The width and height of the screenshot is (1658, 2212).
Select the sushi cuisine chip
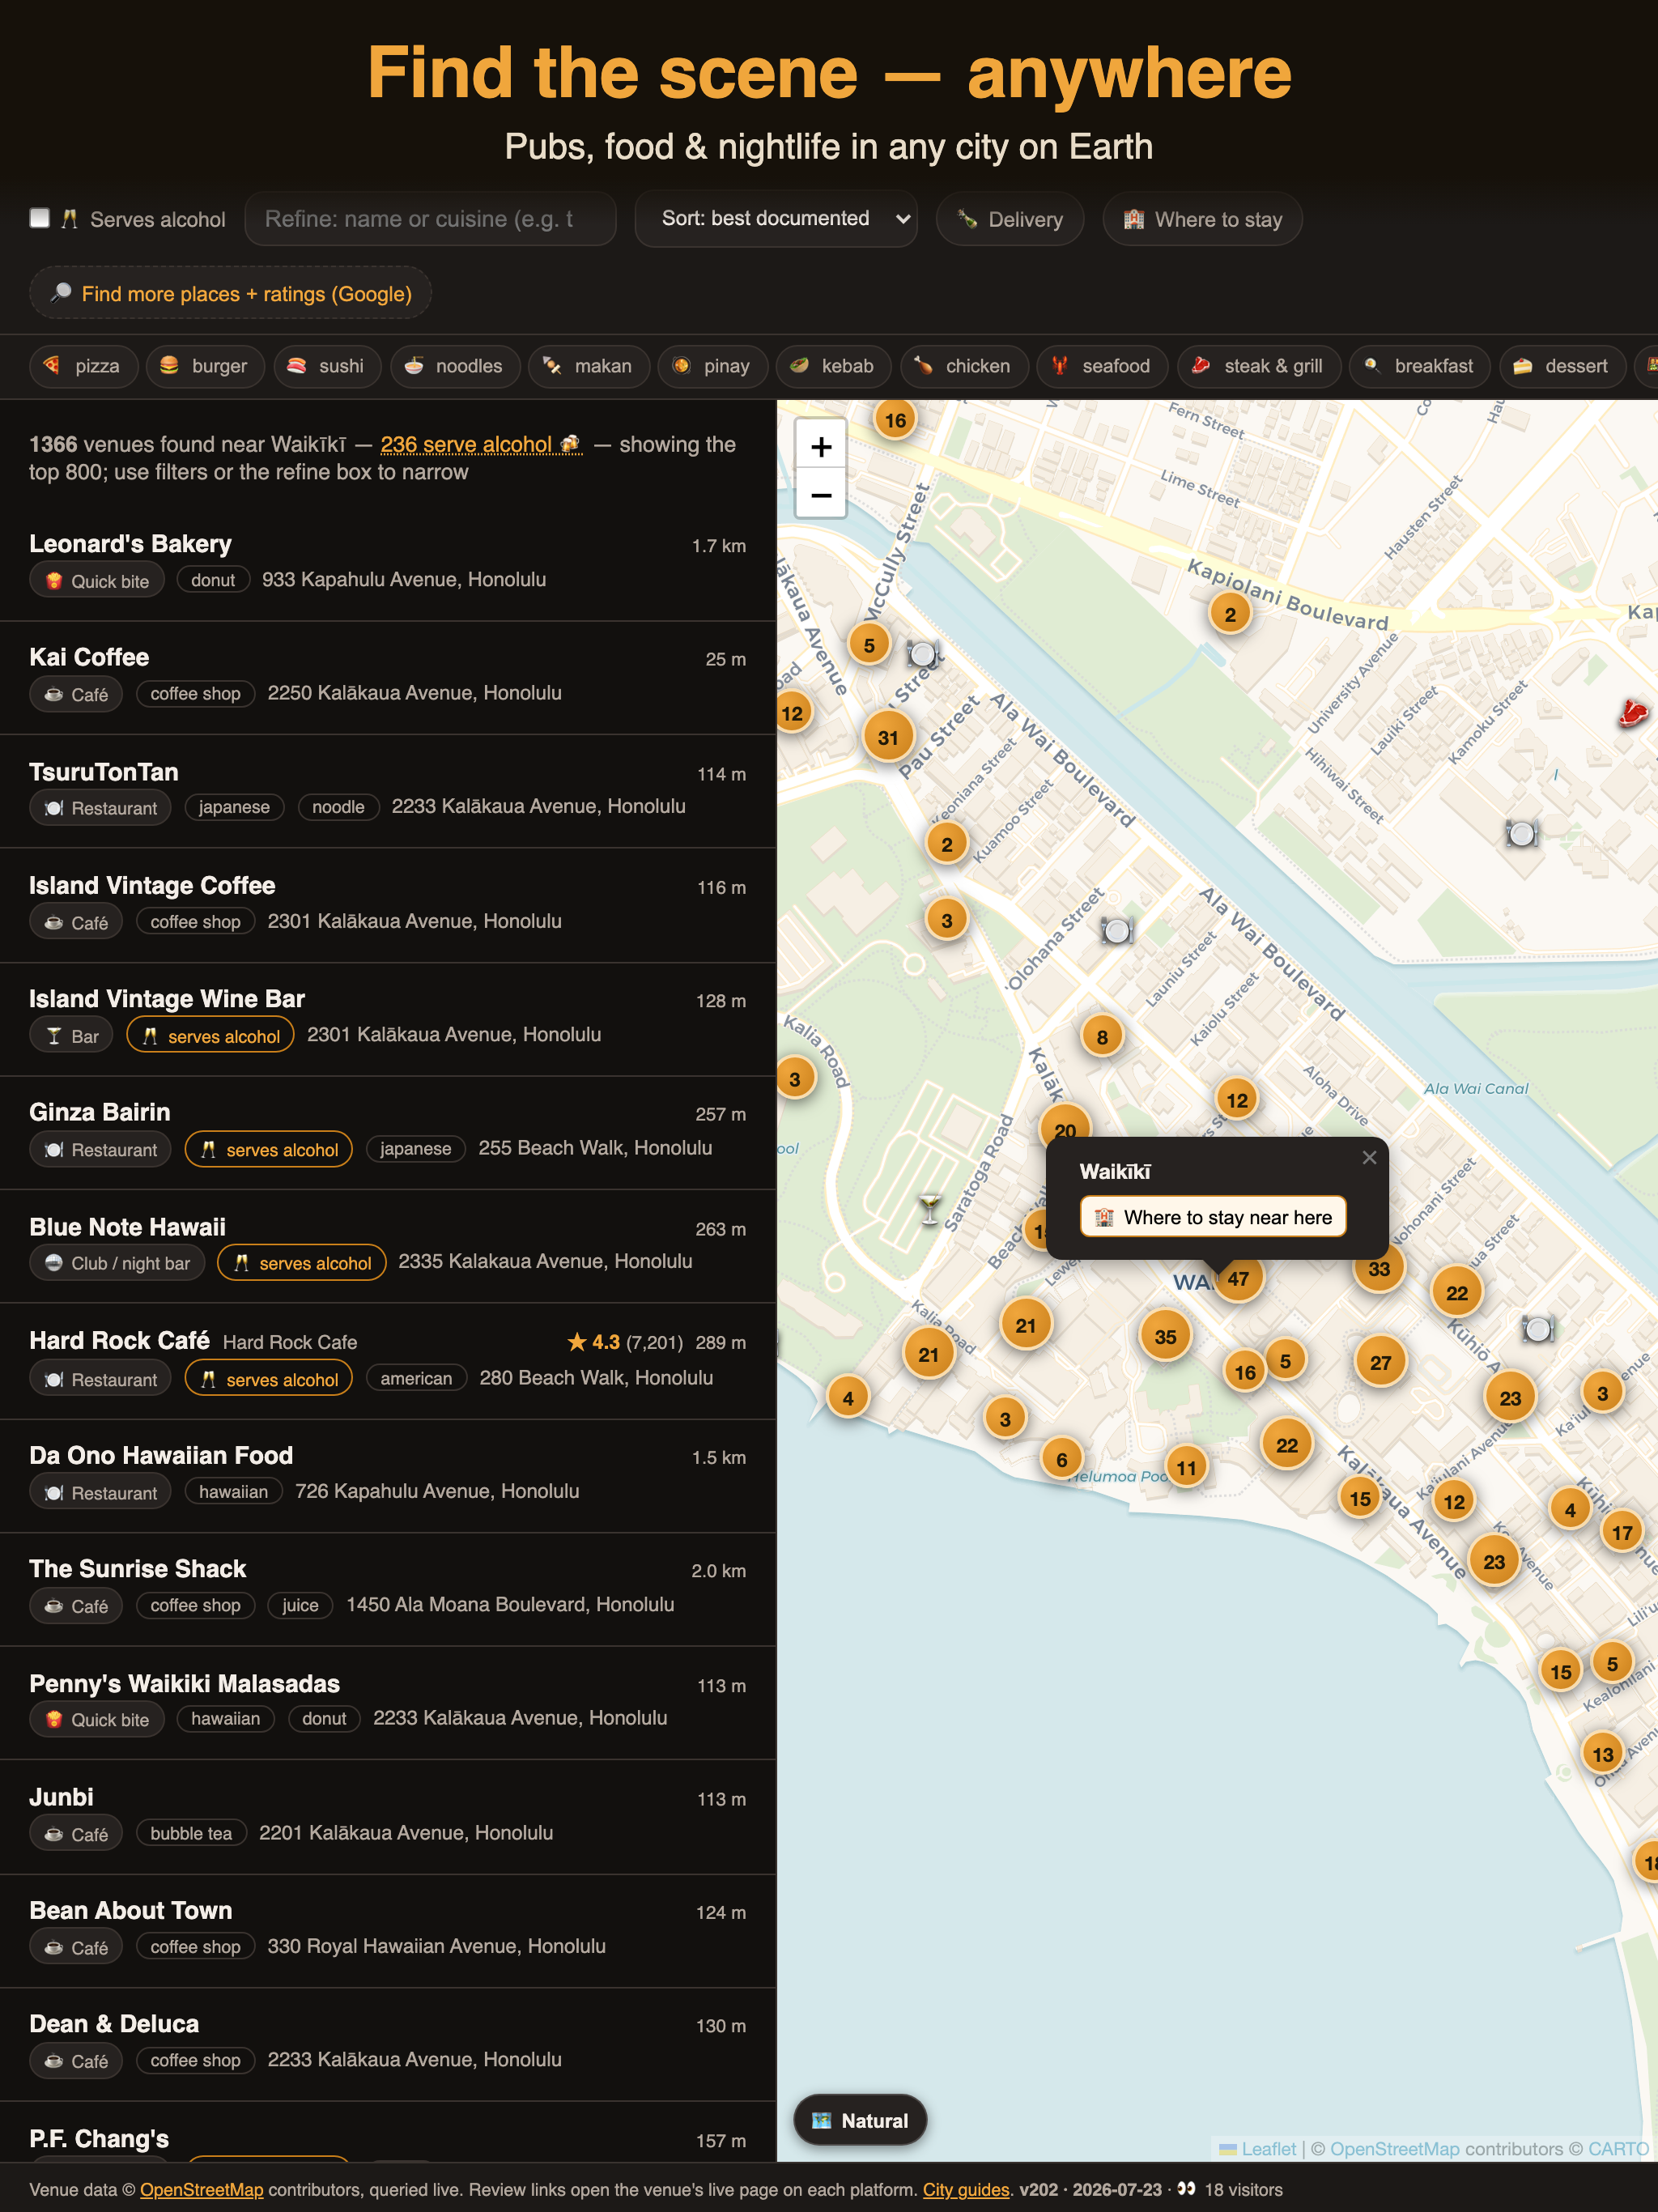[x=327, y=366]
